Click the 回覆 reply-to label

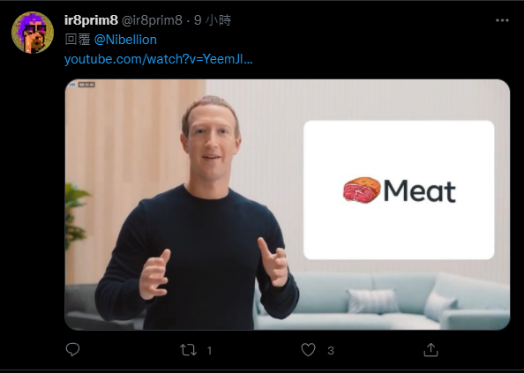tap(78, 40)
